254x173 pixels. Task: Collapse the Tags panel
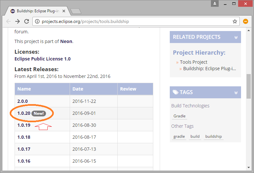[x=236, y=92]
